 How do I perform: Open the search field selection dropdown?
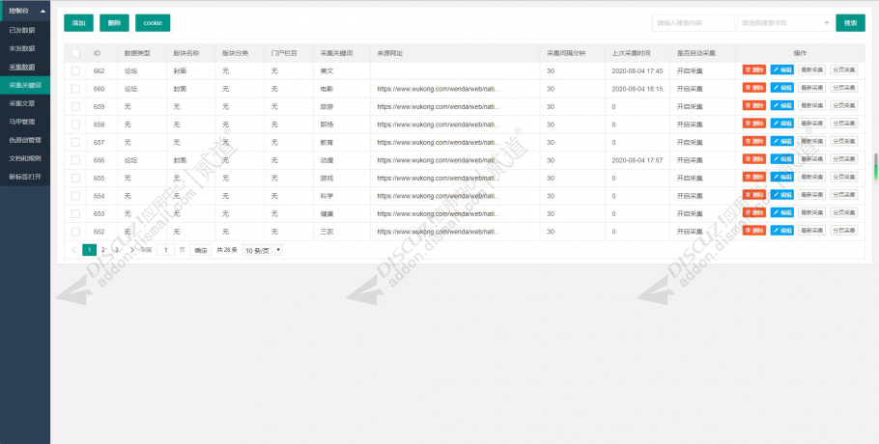pyautogui.click(x=784, y=23)
